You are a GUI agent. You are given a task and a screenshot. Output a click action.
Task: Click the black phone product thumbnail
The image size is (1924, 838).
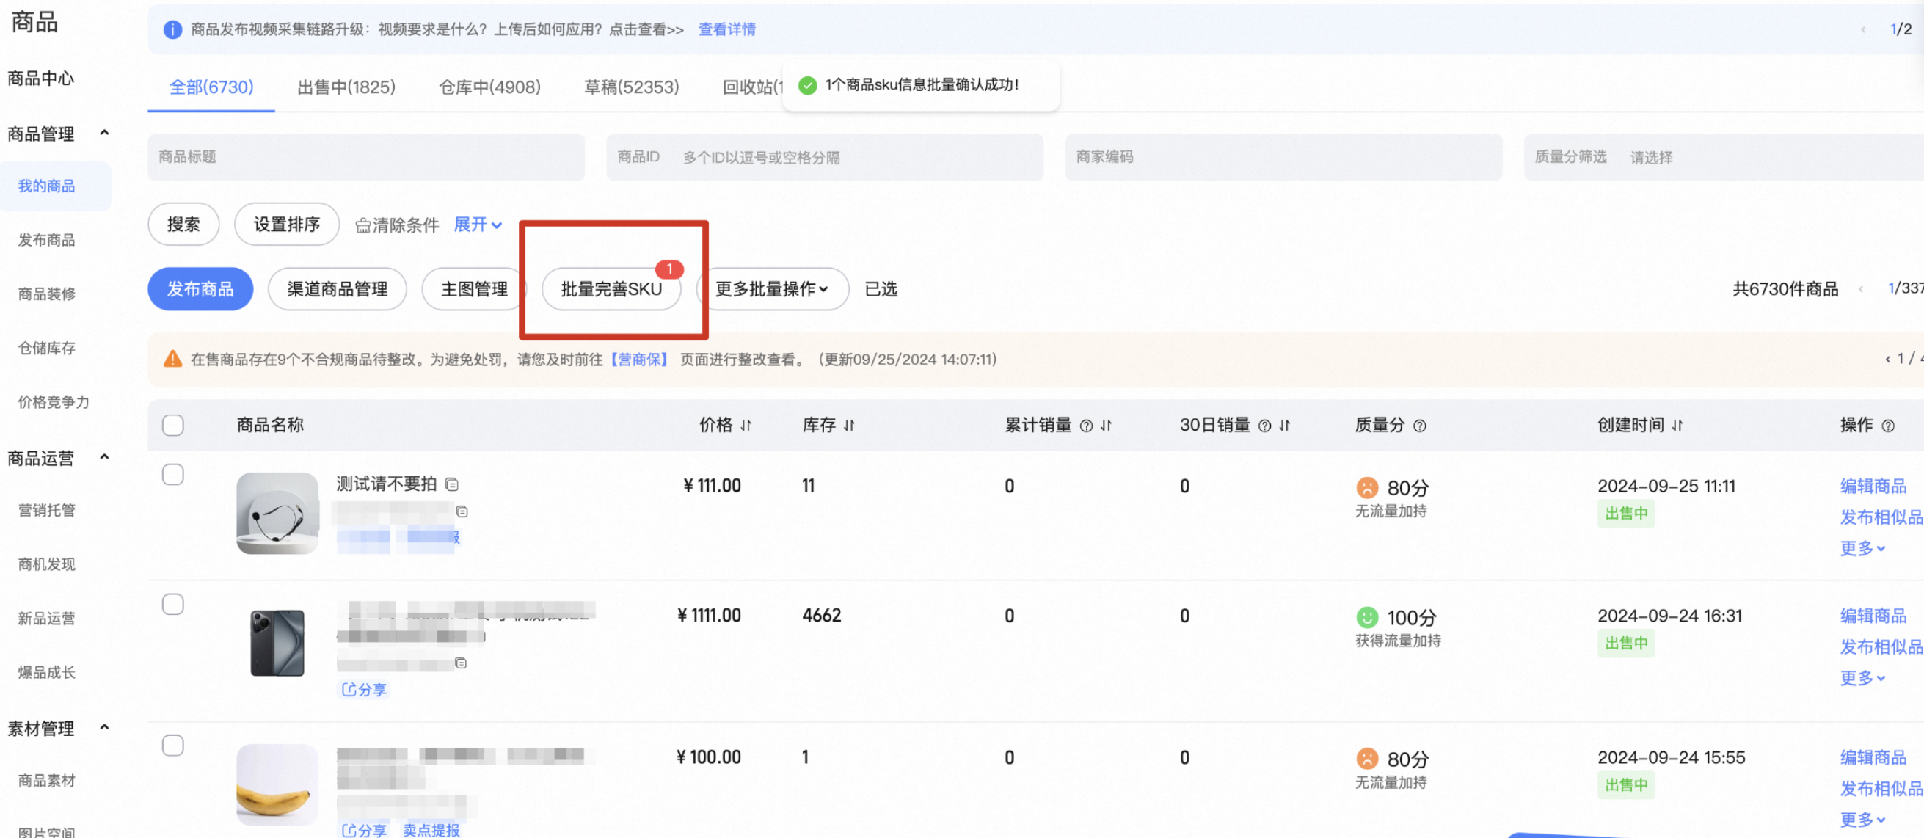click(x=277, y=642)
